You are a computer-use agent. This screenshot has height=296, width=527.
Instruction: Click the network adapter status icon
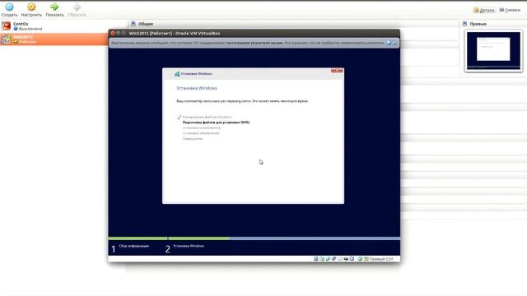[x=333, y=259]
